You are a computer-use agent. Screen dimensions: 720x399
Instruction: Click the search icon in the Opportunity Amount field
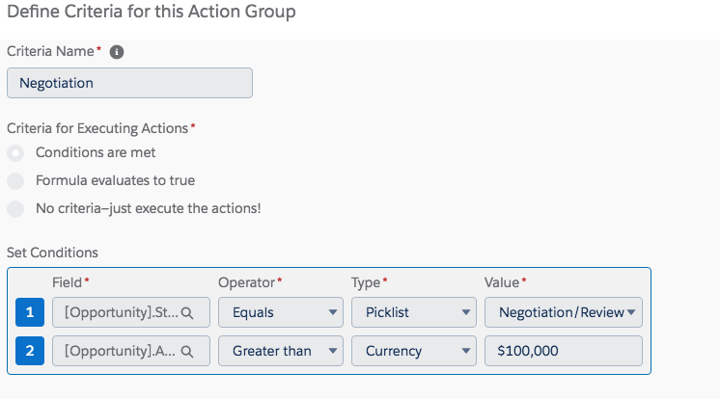point(189,351)
